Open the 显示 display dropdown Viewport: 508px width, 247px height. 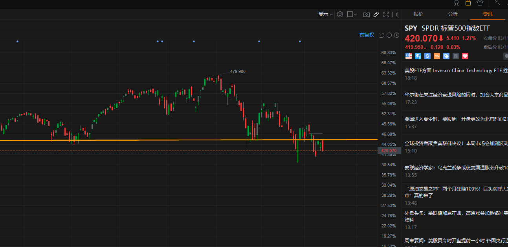[x=325, y=14]
